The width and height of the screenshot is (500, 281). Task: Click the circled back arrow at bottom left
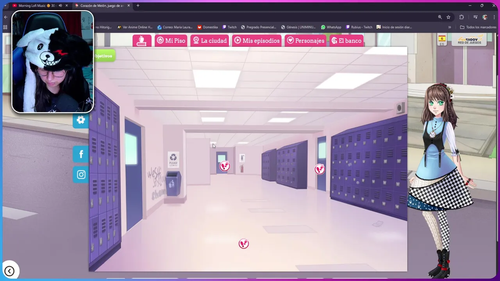tap(9, 271)
